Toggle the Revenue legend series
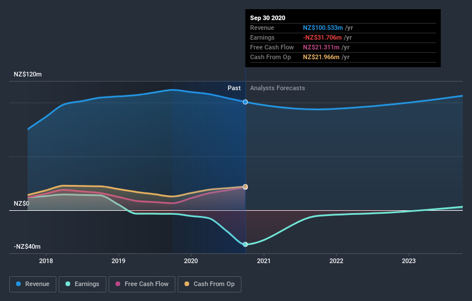 (33, 284)
